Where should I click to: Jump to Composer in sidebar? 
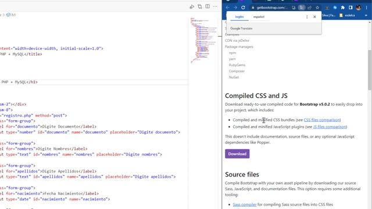click(237, 71)
